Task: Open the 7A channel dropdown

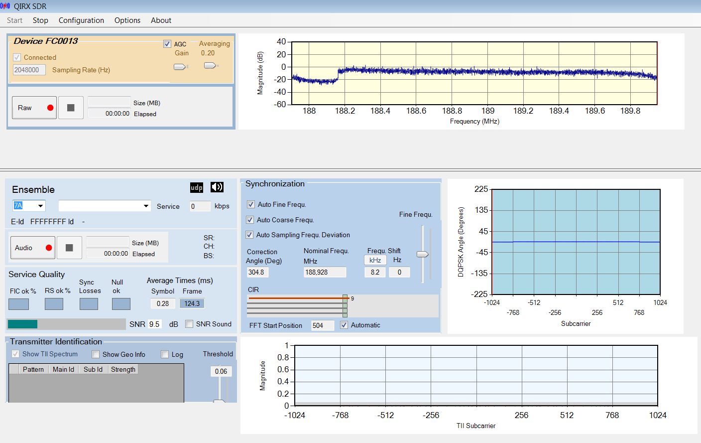Action: [x=40, y=206]
